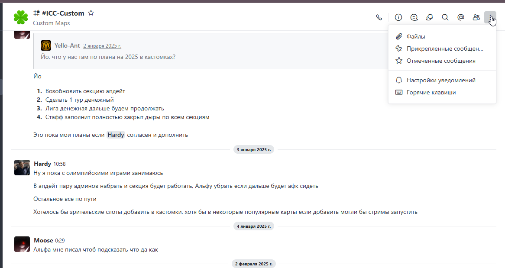Open discussions icon in the header
The image size is (505, 268).
(x=429, y=17)
